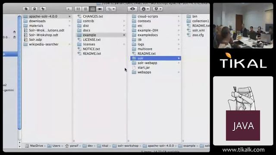Switch Finder to list view
The width and height of the screenshot is (276, 155).
point(85,9)
